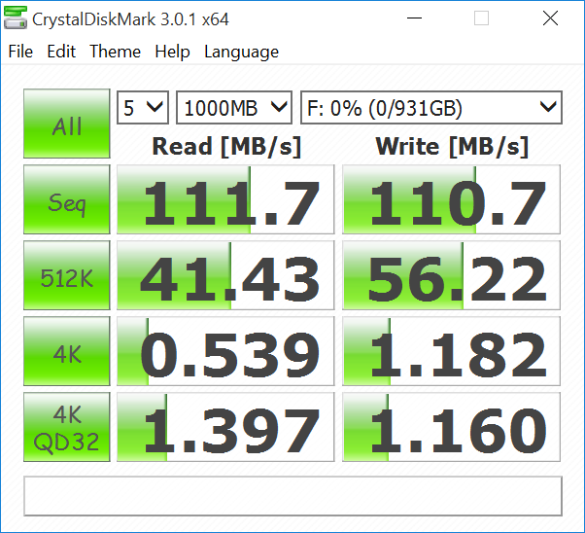The width and height of the screenshot is (585, 533).
Task: Start the 4K QD32 benchmark test
Action: click(67, 427)
